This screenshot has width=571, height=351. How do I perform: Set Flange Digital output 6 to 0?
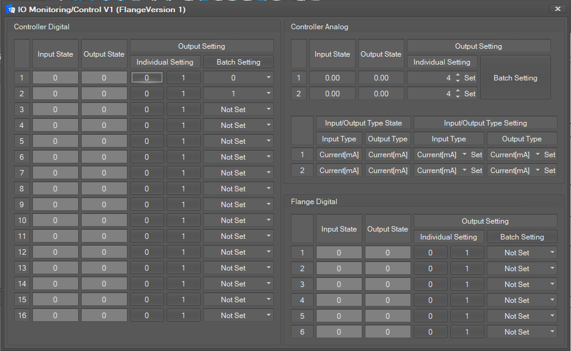[x=430, y=332]
